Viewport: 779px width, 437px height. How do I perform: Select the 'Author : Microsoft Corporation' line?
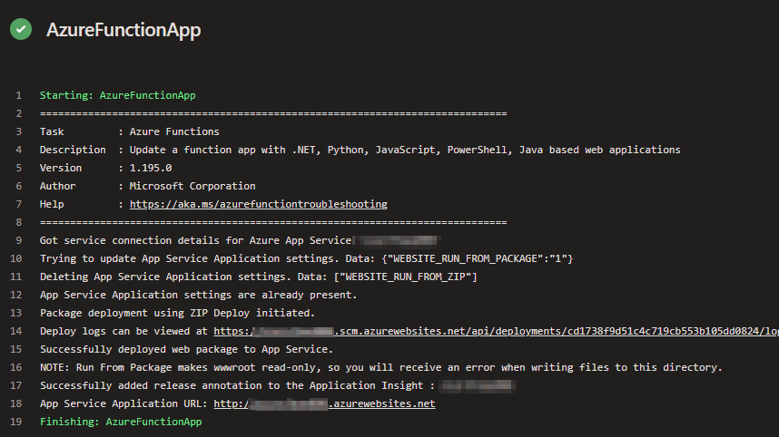tap(147, 186)
